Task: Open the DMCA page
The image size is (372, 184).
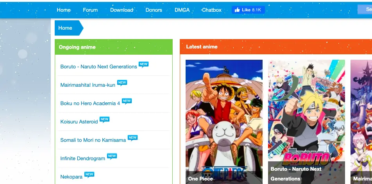Action: (182, 10)
